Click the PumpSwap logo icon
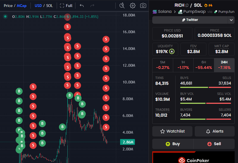238x163 pixels. [x=180, y=12]
